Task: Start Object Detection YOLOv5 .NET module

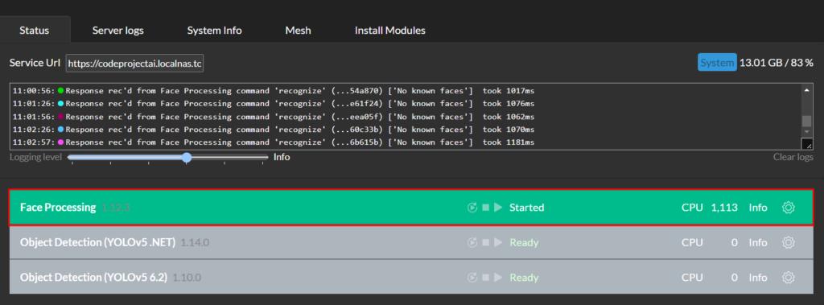Action: (x=498, y=242)
